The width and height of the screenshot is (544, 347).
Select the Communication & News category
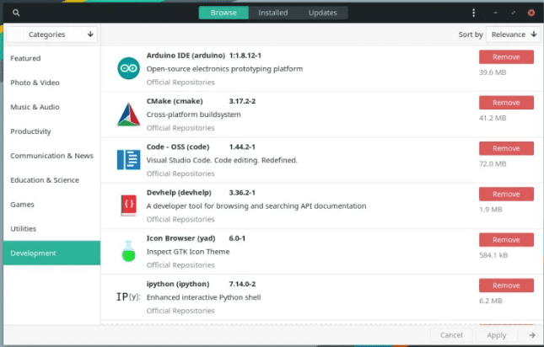[52, 156]
